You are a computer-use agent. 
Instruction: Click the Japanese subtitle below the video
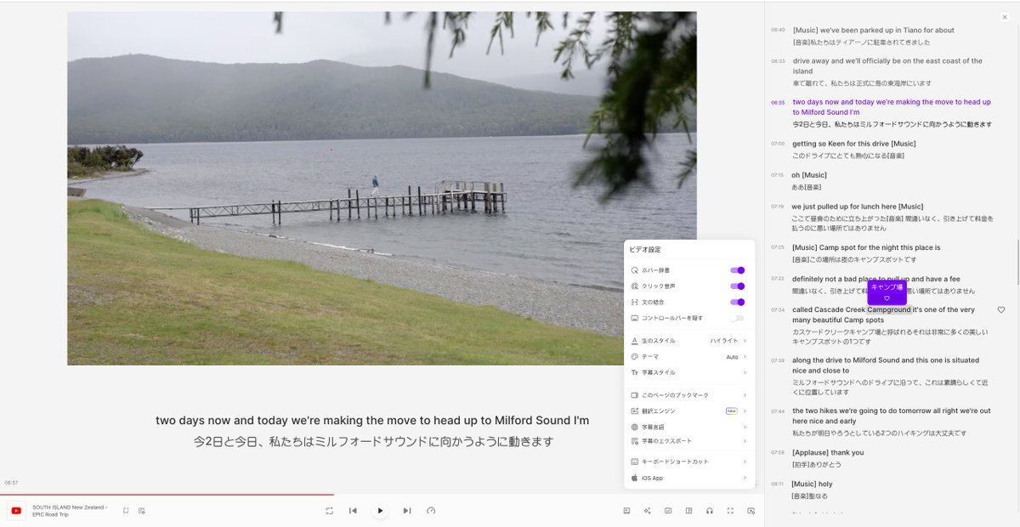pyautogui.click(x=373, y=442)
